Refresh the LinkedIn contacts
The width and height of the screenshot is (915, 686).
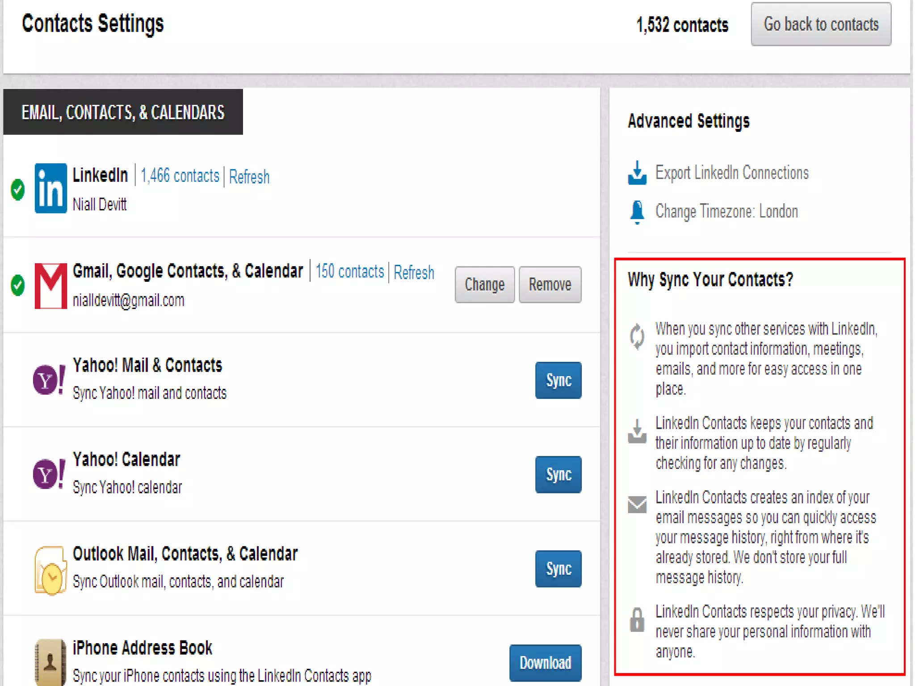[x=249, y=177]
